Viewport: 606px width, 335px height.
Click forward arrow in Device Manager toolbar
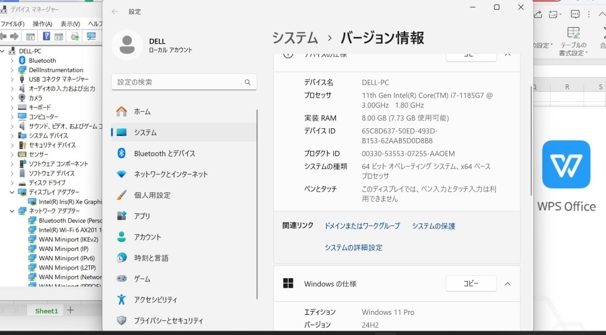click(x=14, y=36)
